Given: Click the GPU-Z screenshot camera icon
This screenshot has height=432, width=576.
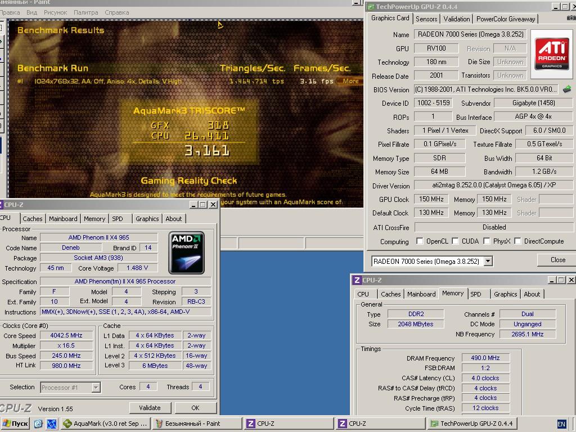Looking at the screenshot, I should coord(571,17).
